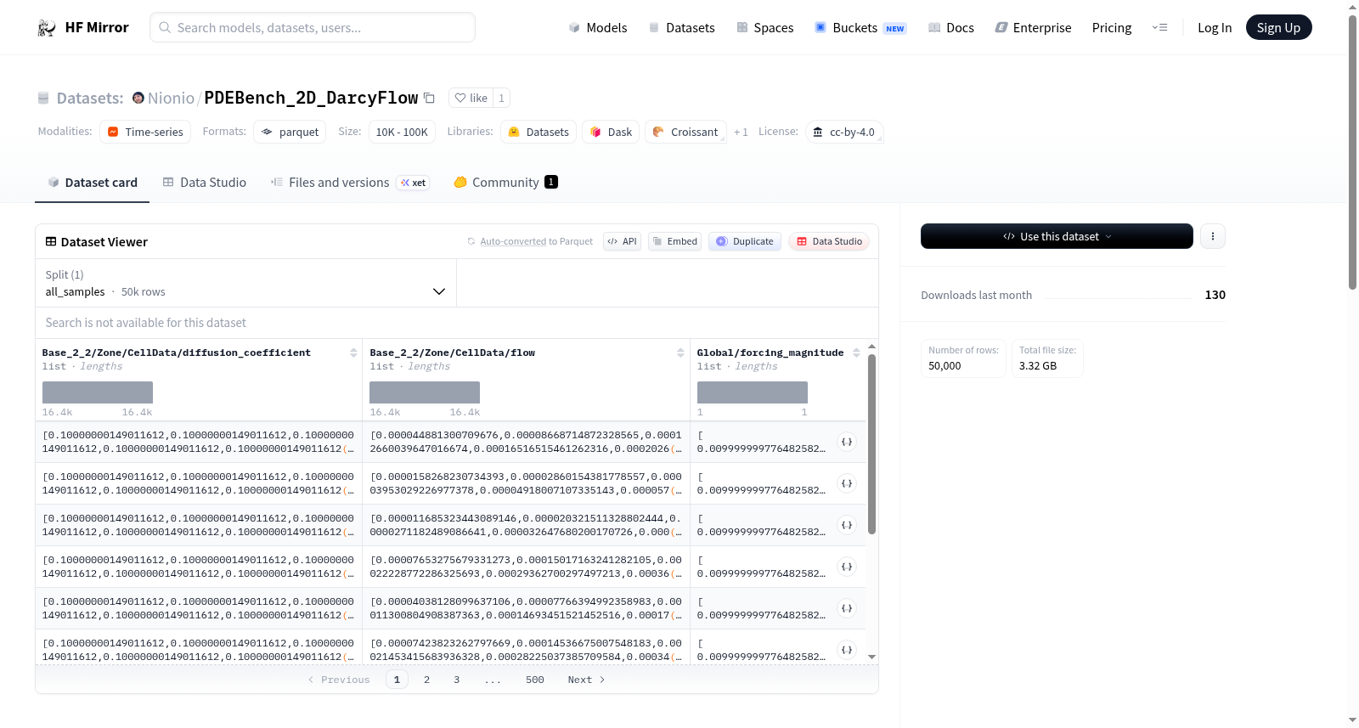The height and width of the screenshot is (728, 1359).
Task: Click the first row flow cell starting 0.000044881
Action: point(526,442)
